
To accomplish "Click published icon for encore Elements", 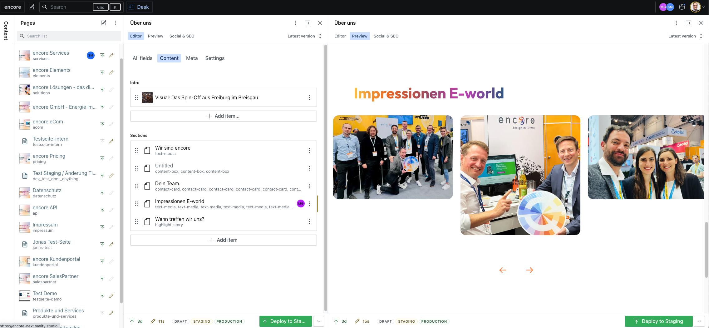I will [x=102, y=72].
